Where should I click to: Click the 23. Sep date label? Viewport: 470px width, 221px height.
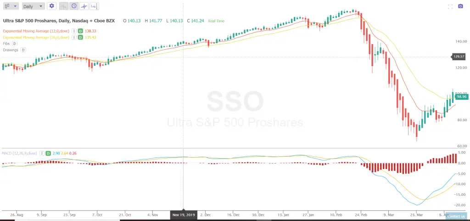70,215
